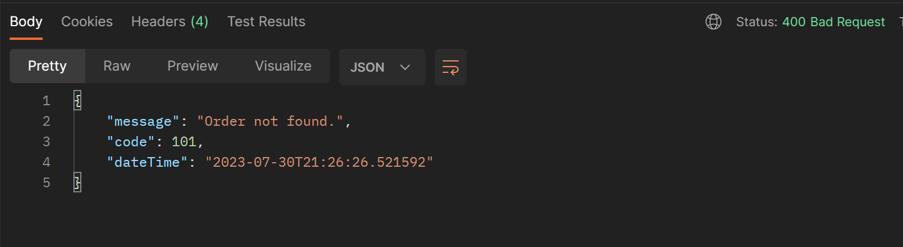Select the Pretty view mode

[47, 66]
